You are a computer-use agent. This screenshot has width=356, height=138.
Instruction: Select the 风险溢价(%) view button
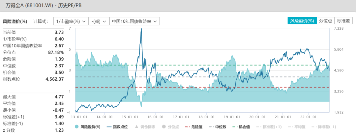coord(302,21)
